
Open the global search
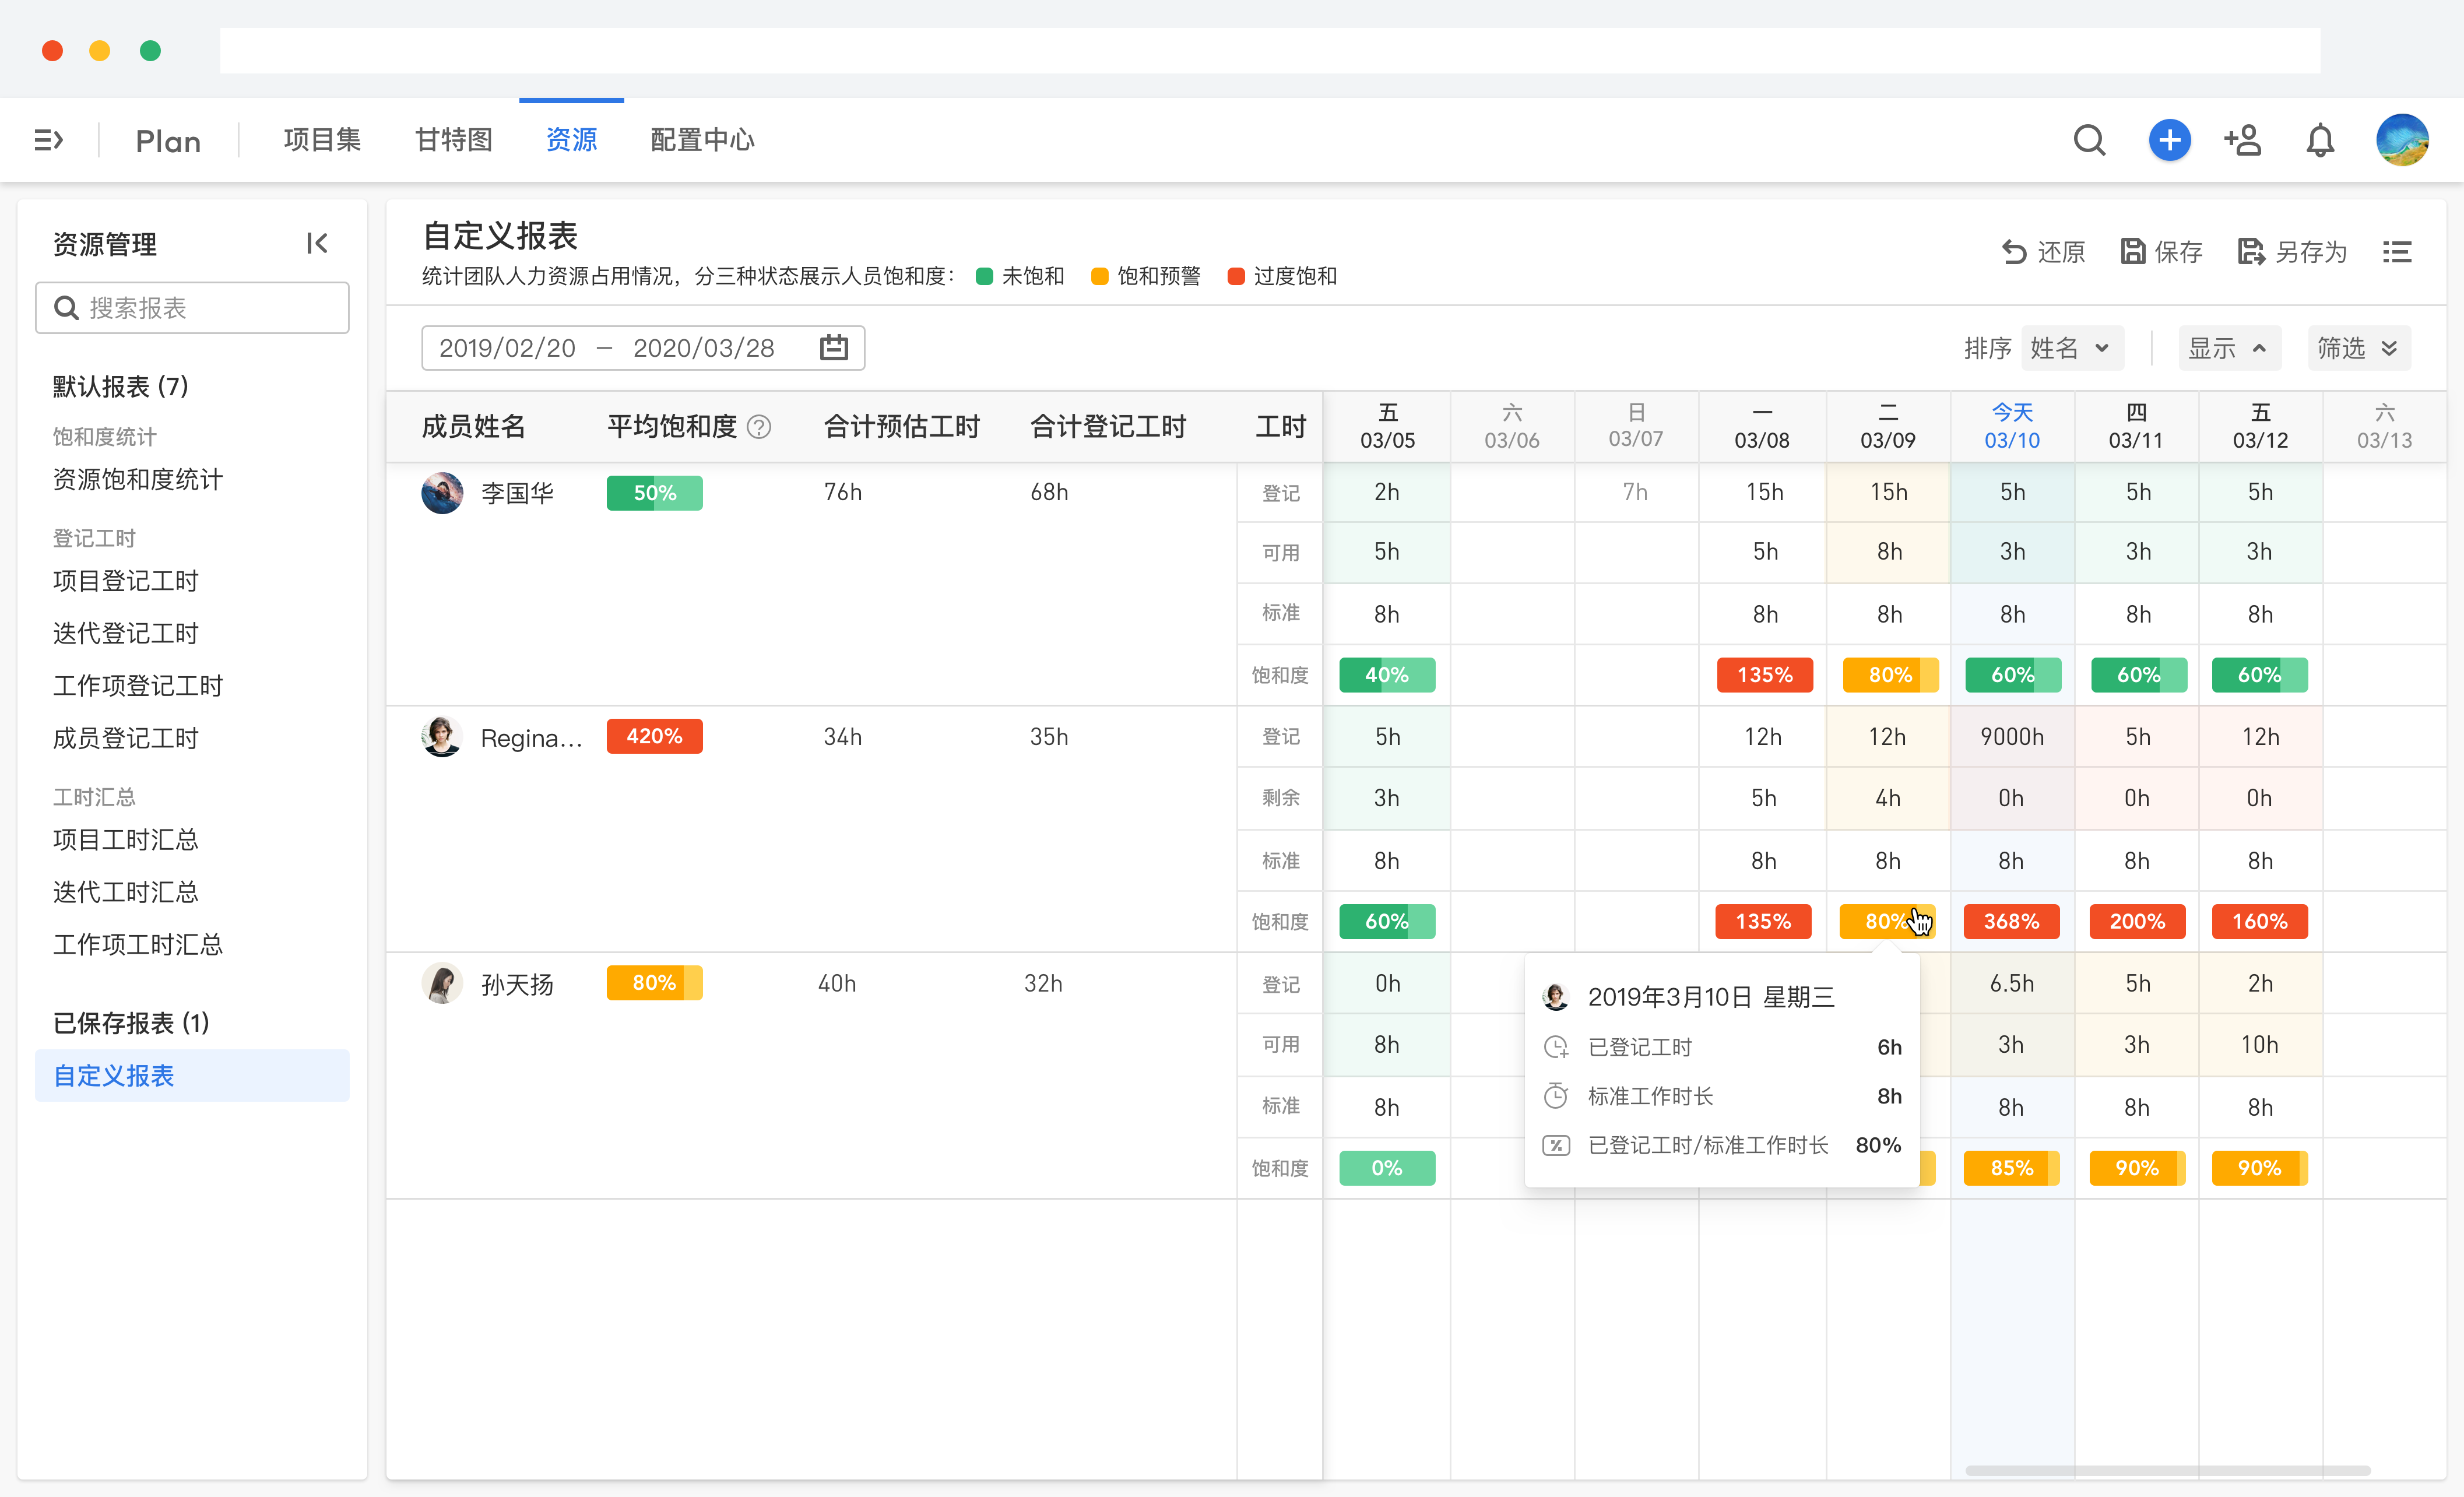click(x=2090, y=140)
